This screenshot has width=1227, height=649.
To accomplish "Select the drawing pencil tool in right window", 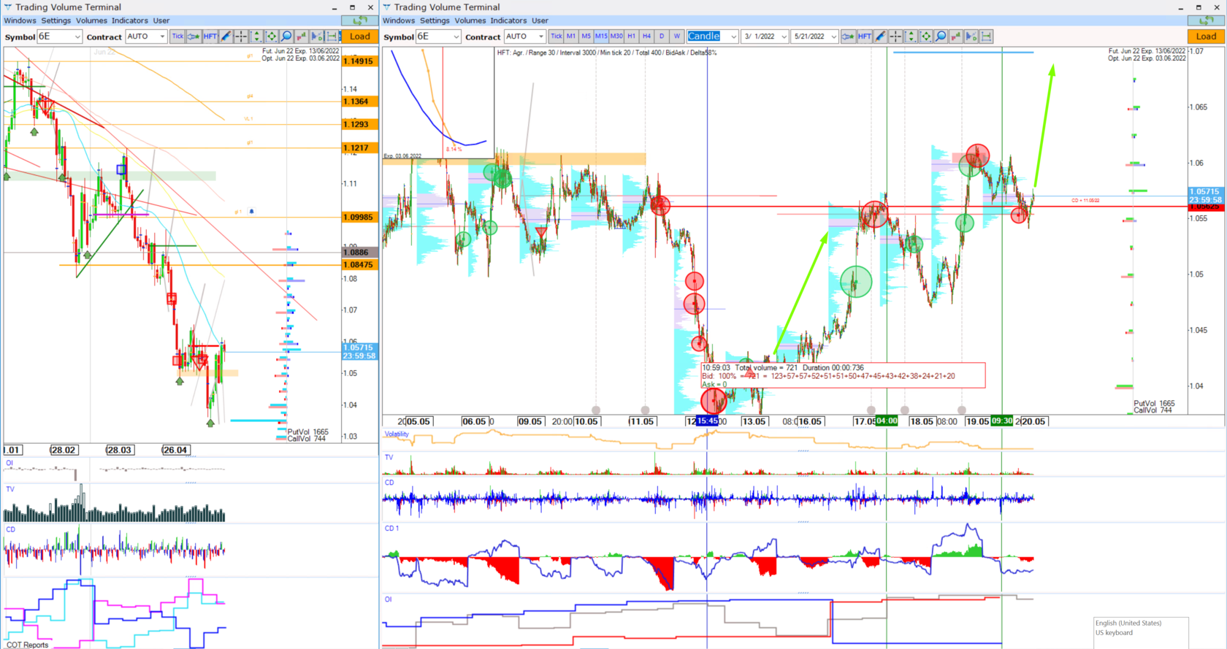I will (x=880, y=36).
